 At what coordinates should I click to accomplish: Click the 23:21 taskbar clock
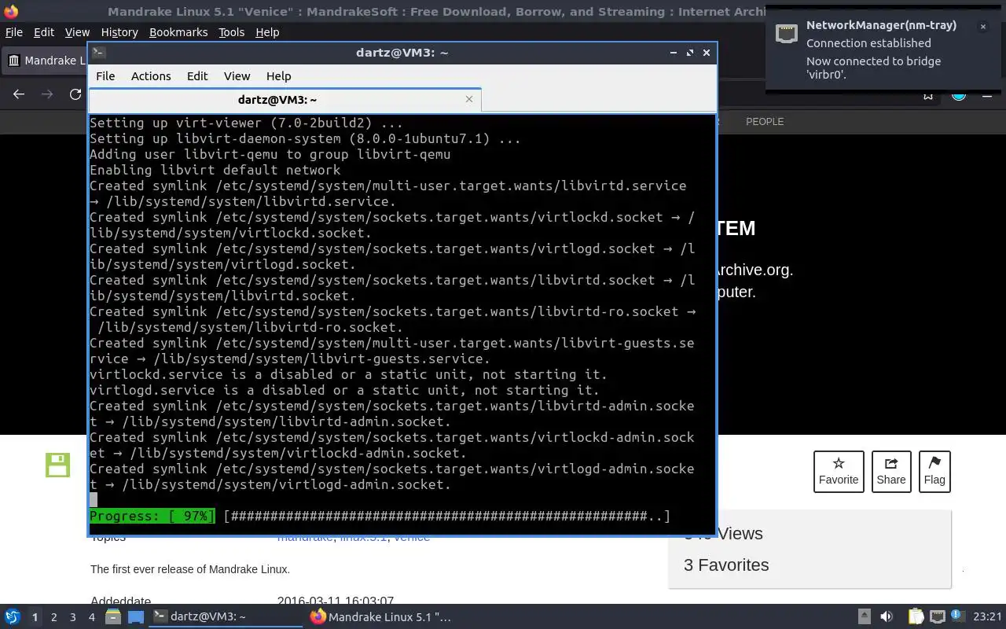pyautogui.click(x=988, y=617)
